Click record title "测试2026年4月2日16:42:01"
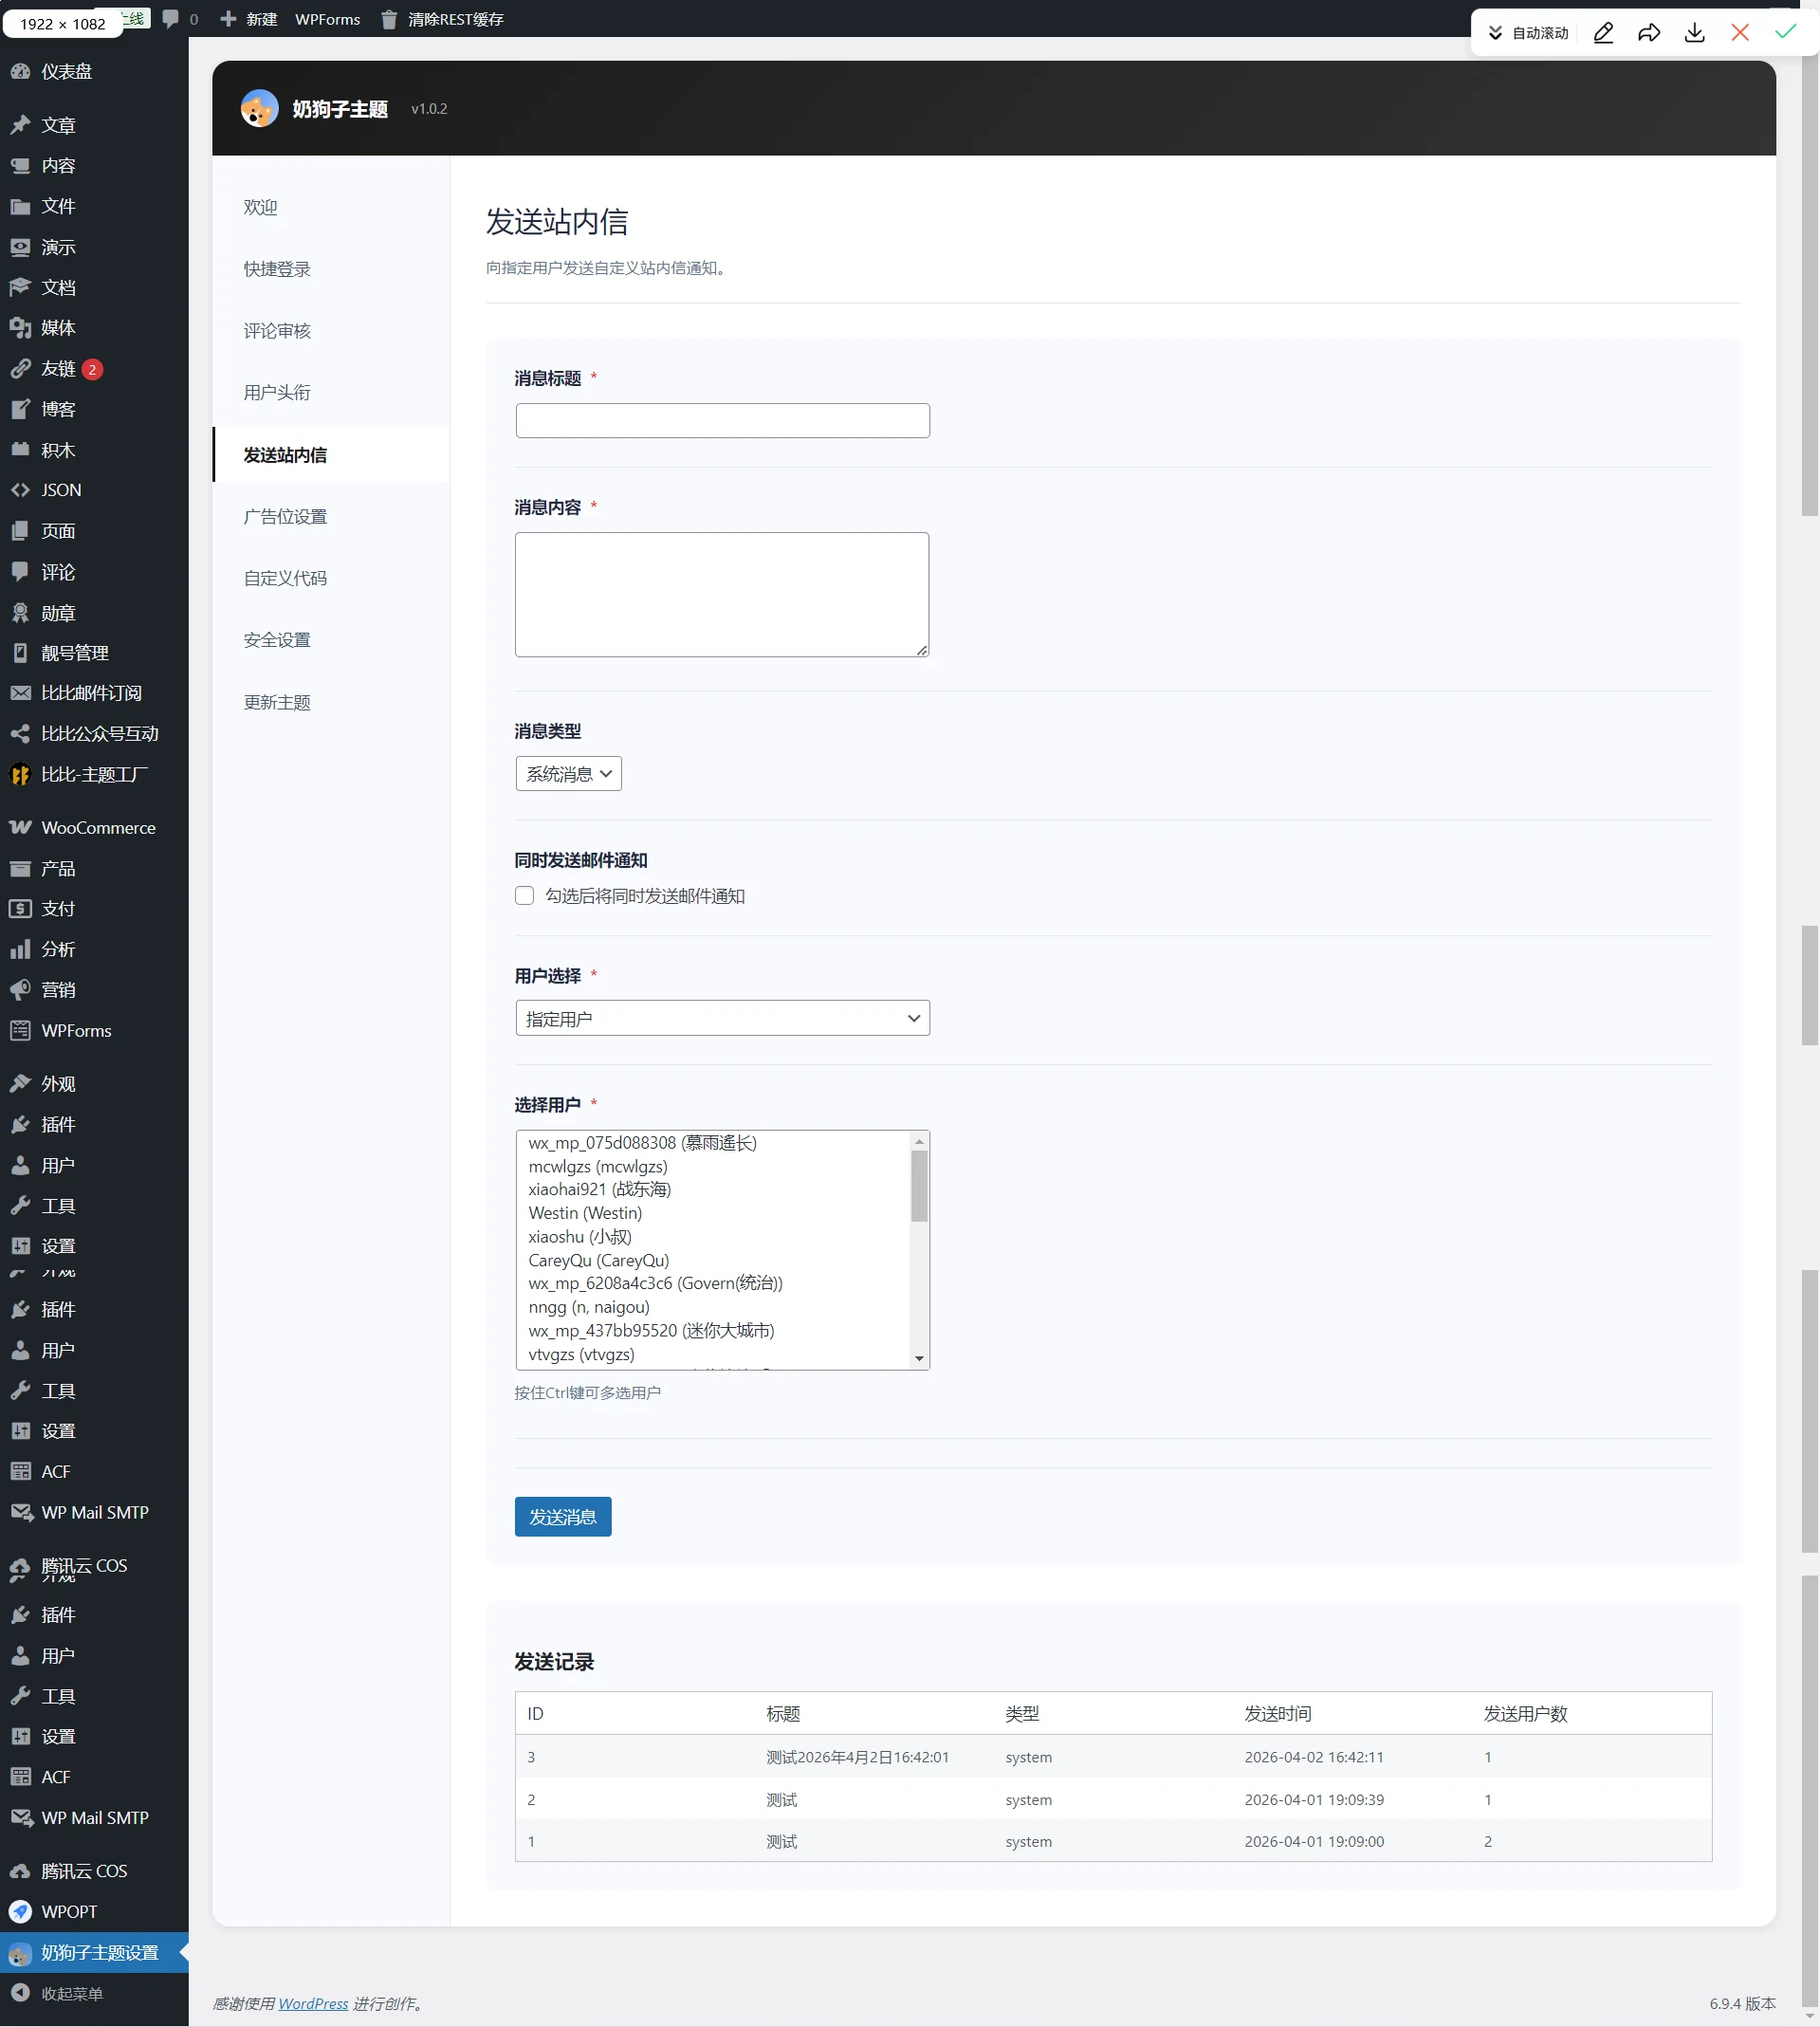Viewport: 1820px width, 2027px height. click(x=857, y=1757)
